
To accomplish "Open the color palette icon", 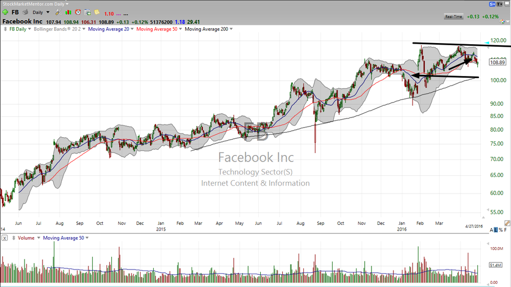I will tap(502, 21).
